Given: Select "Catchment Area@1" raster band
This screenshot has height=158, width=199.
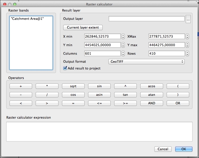Looking at the screenshot, I should pyautogui.click(x=27, y=19).
